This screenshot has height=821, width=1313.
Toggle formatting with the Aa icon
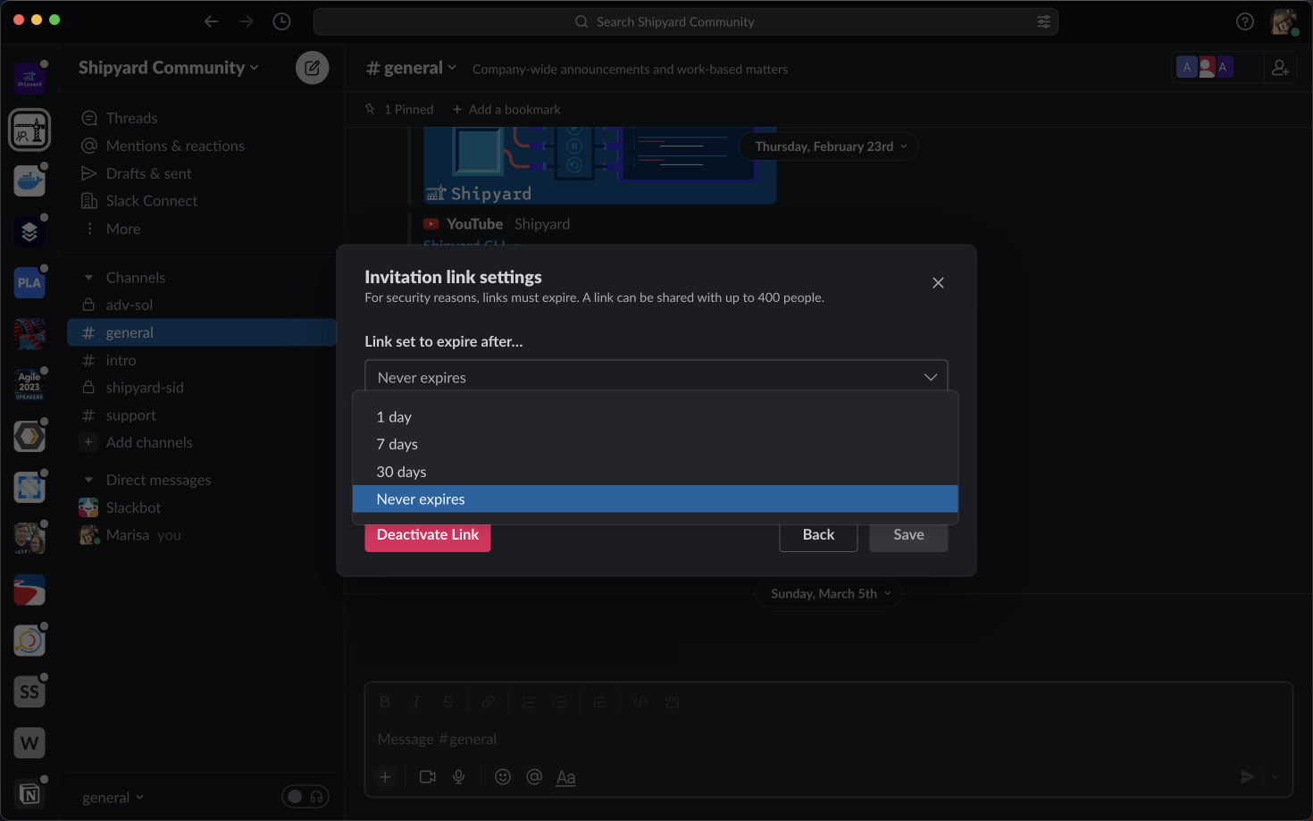pyautogui.click(x=565, y=777)
